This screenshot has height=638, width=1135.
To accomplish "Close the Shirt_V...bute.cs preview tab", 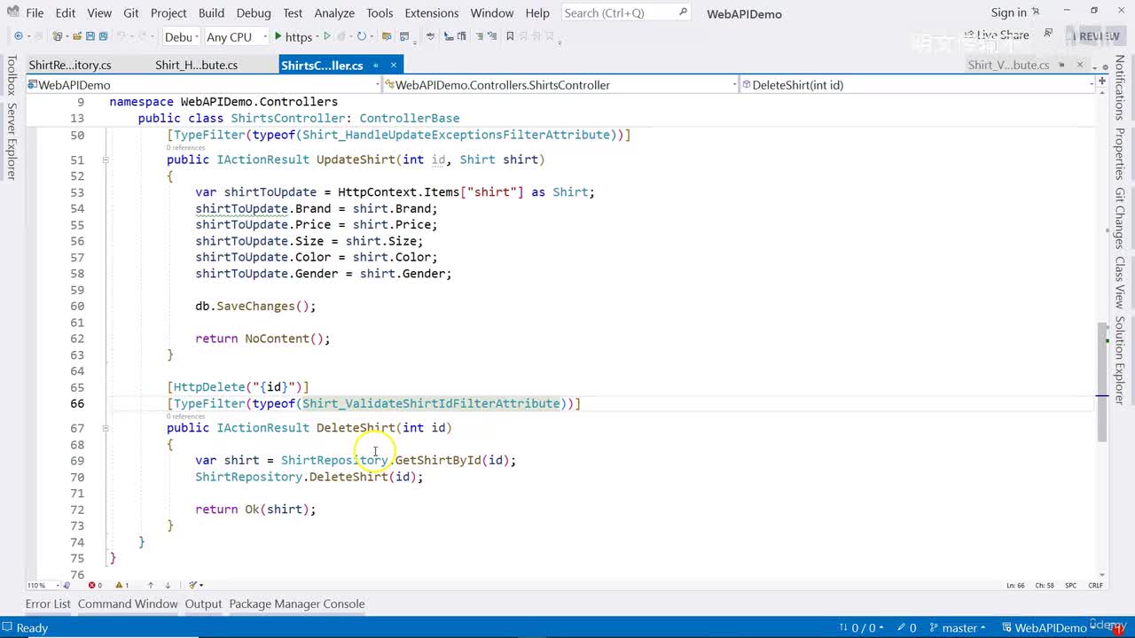I will [x=1080, y=65].
